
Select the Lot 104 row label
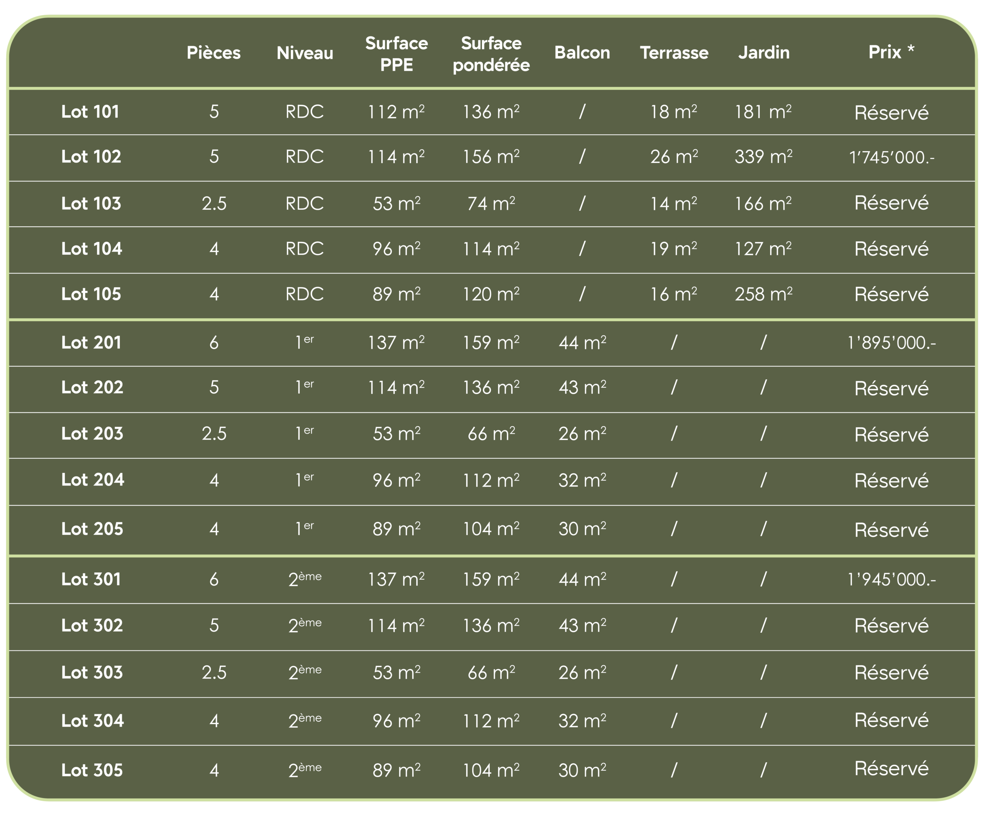pos(92,249)
